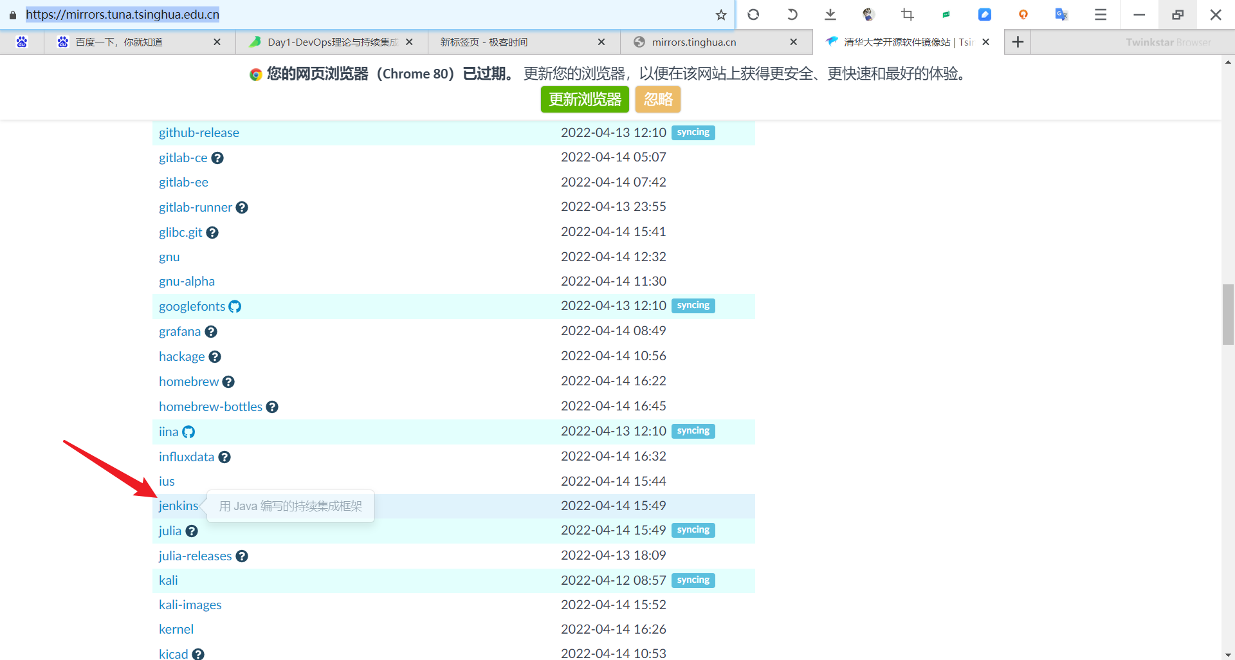Click syncing badge on kali row
This screenshot has width=1235, height=660.
point(693,580)
